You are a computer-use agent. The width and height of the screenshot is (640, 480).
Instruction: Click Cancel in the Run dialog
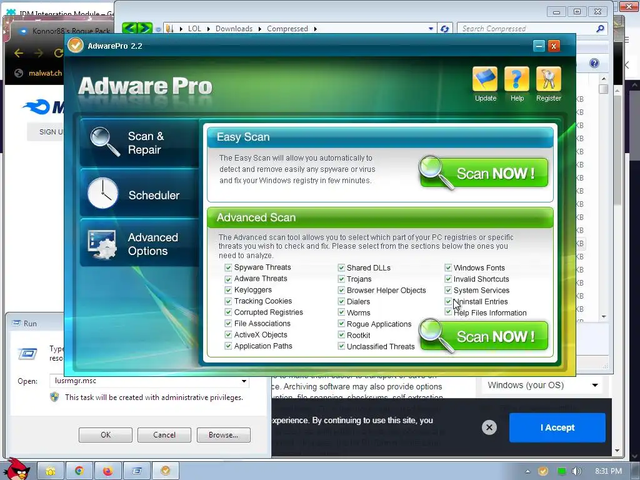click(164, 435)
